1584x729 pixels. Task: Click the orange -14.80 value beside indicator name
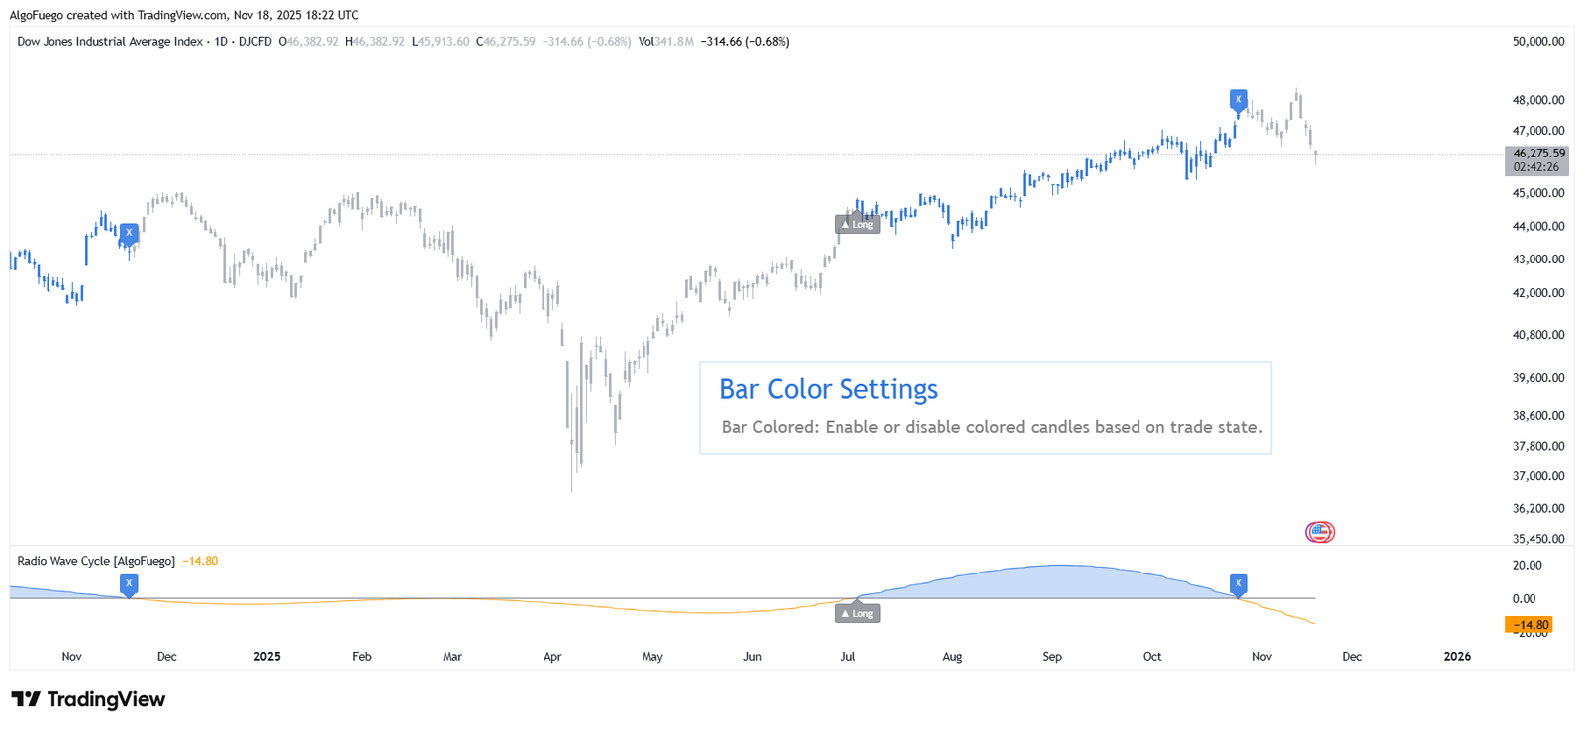click(x=200, y=561)
